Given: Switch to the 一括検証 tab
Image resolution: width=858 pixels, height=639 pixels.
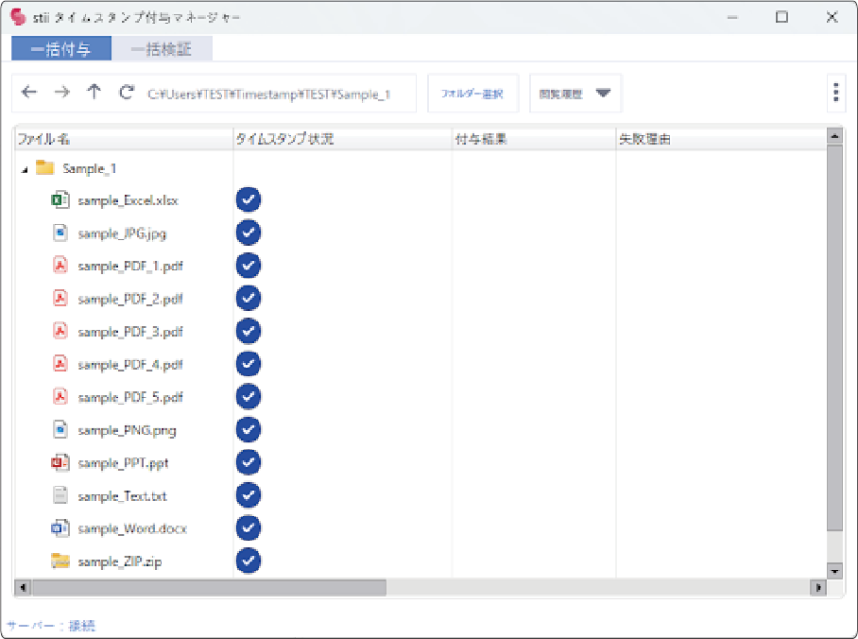Looking at the screenshot, I should (x=162, y=49).
